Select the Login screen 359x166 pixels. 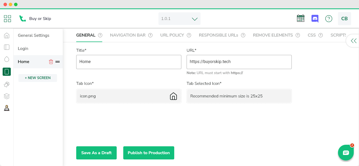[23, 49]
